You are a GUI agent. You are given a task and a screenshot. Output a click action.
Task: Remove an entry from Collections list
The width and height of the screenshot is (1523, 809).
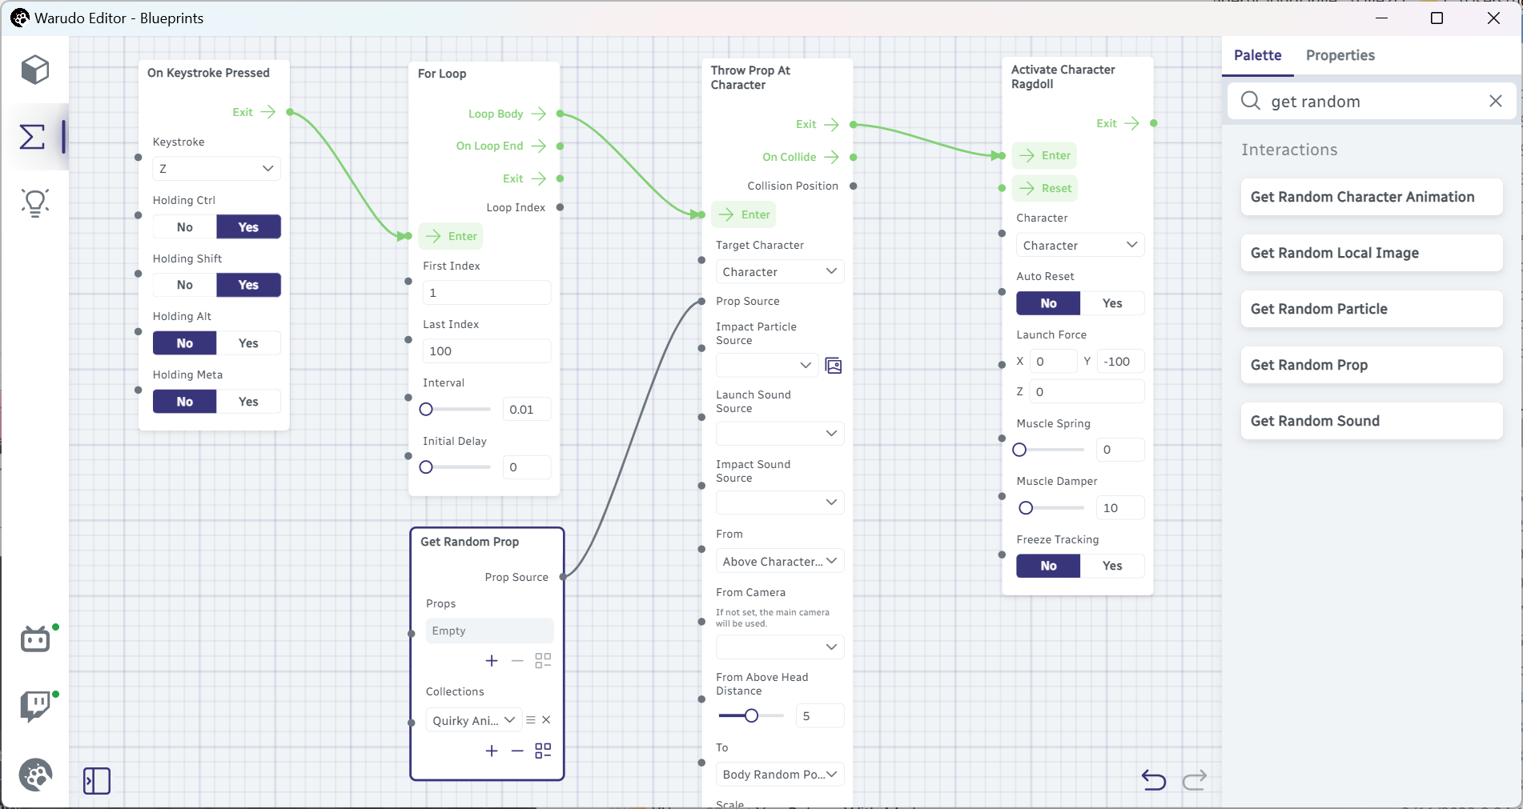[517, 751]
